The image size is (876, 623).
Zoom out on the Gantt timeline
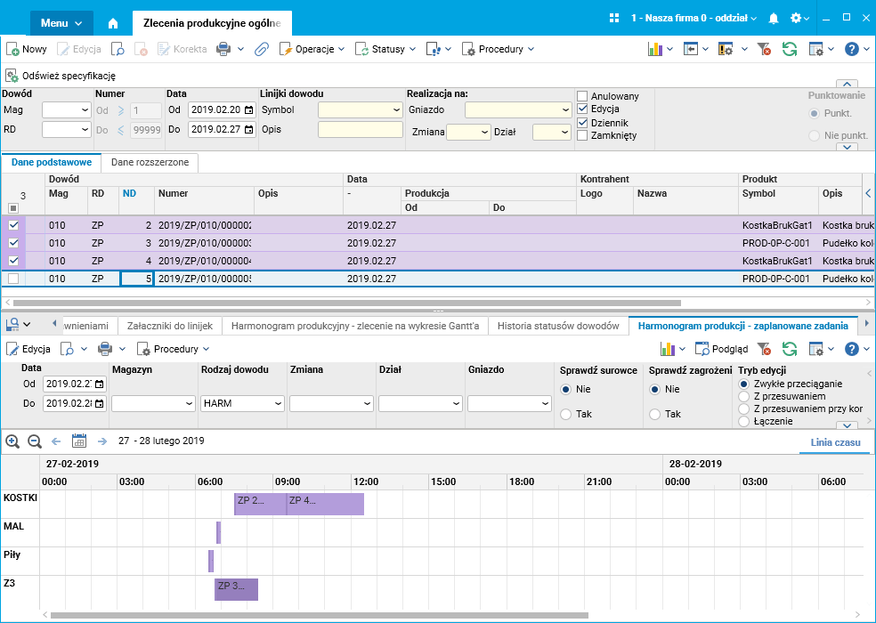pyautogui.click(x=35, y=441)
